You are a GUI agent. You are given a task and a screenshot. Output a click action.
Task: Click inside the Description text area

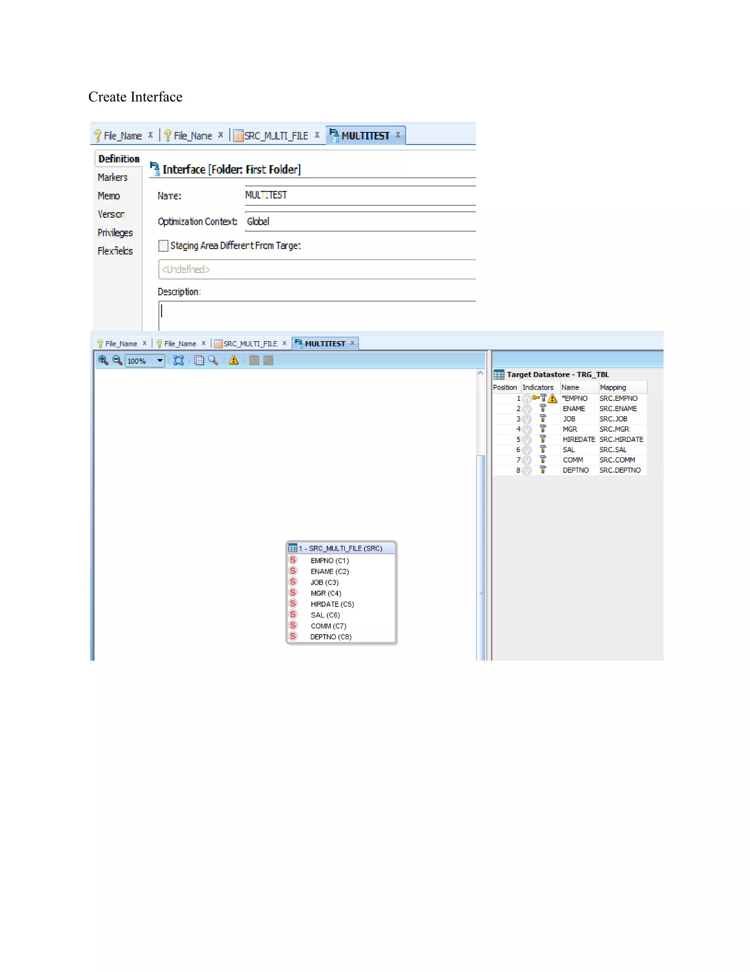317,315
